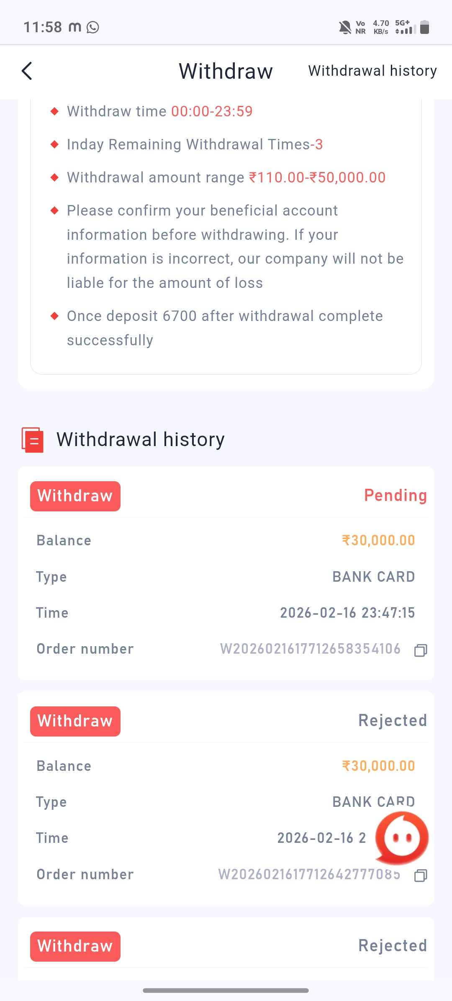The width and height of the screenshot is (452, 1001).
Task: Tap the pending order ₹30,000.00 balance
Action: 378,540
